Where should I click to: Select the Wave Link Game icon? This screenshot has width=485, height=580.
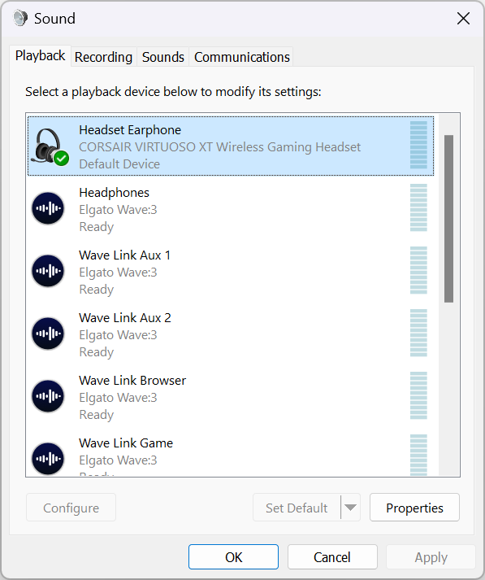pyautogui.click(x=48, y=458)
